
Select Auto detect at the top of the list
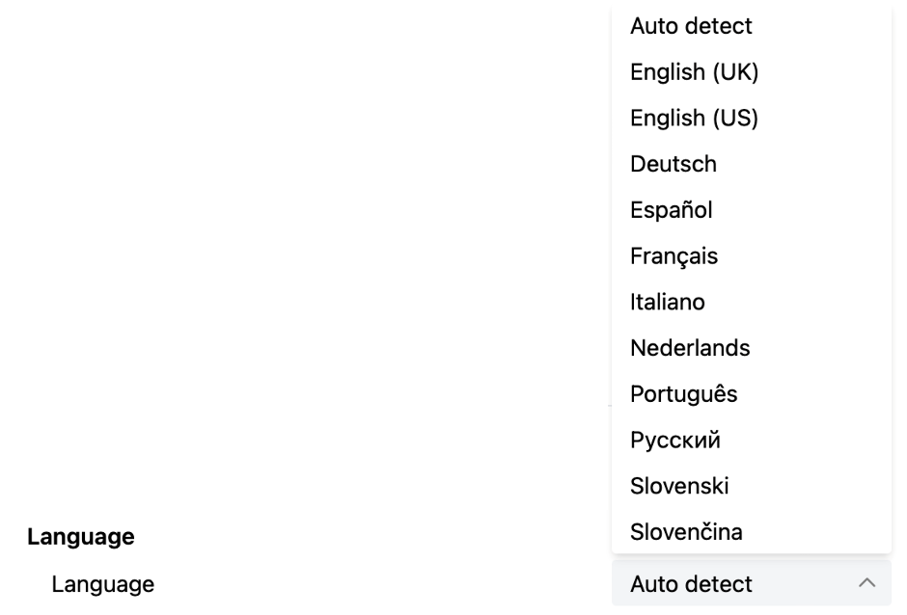click(752, 26)
